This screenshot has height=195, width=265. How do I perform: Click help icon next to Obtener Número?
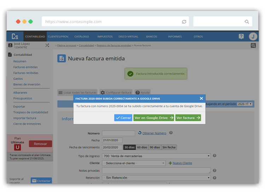pyautogui.click(x=171, y=132)
